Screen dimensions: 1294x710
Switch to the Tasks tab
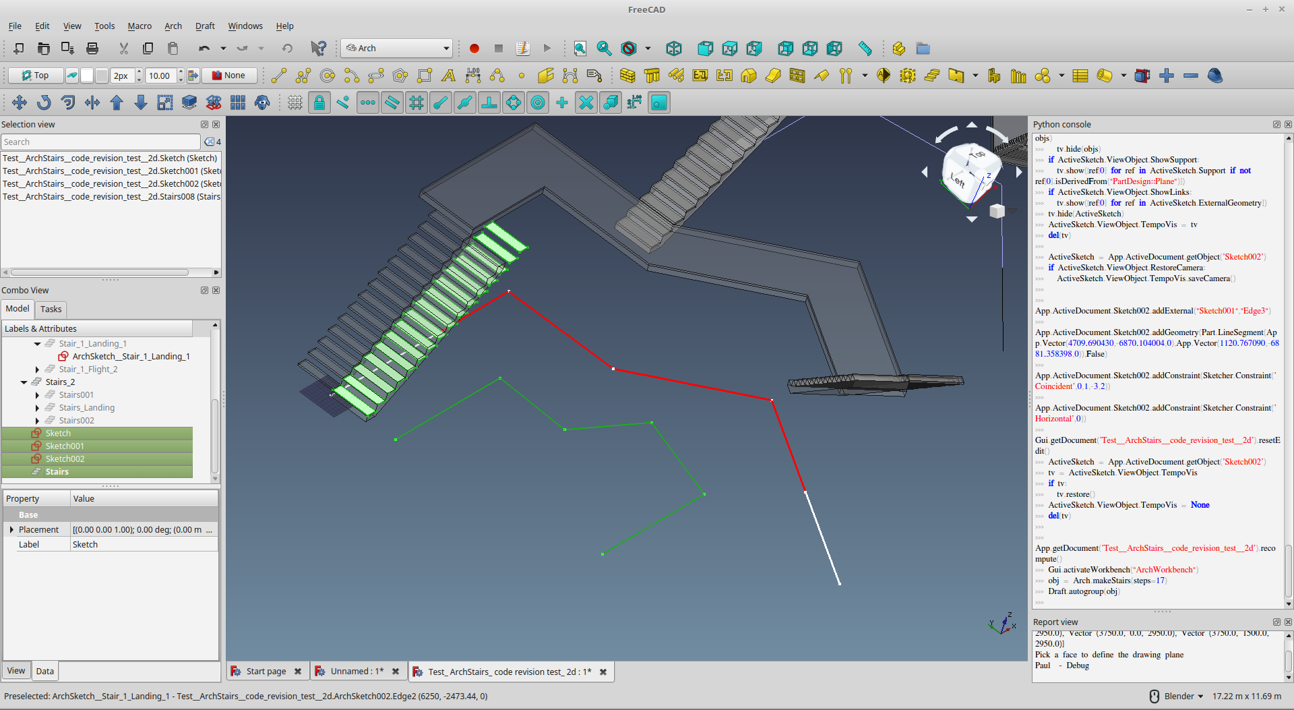point(51,309)
